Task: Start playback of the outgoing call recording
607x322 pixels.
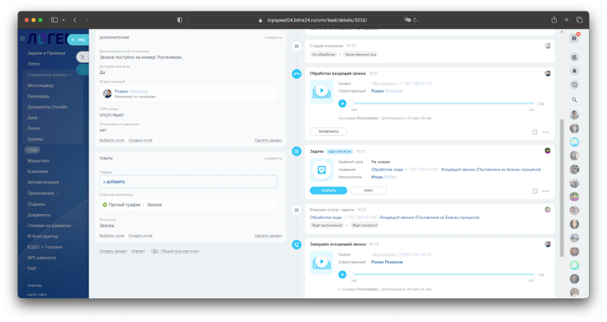Action: click(342, 275)
